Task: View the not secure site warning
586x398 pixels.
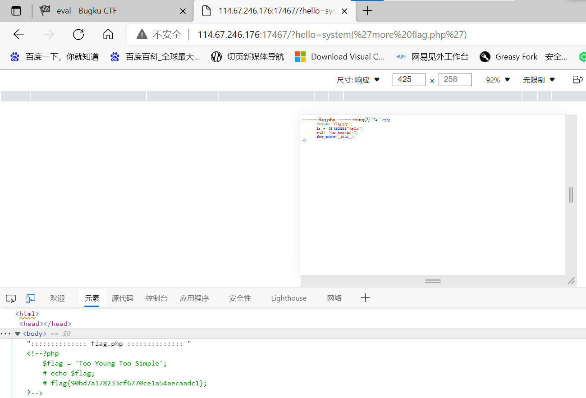Action: coord(159,35)
